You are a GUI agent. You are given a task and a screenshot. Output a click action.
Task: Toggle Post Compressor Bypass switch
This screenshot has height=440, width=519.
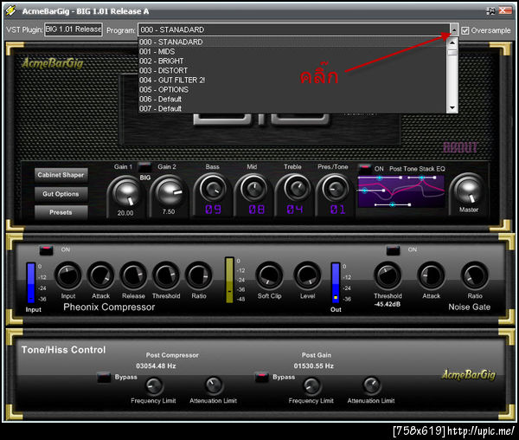click(104, 377)
